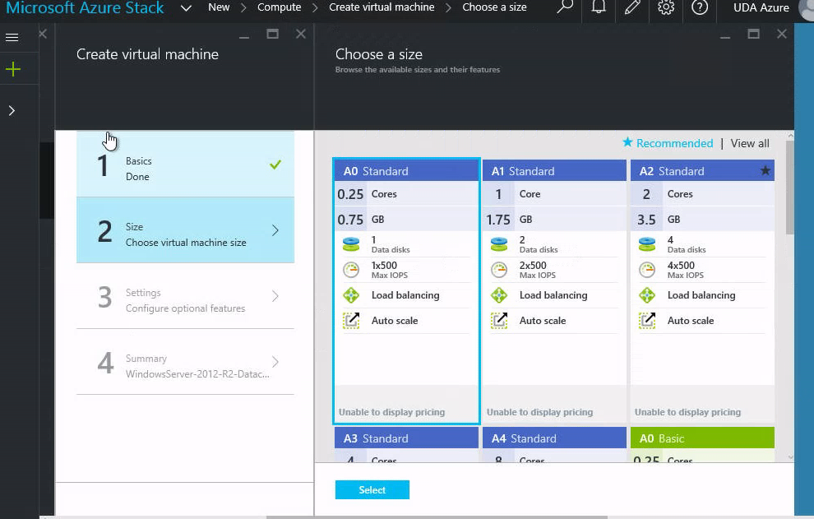Click the horizontal scrollbar at the bottom
Screen dimensions: 814x519
point(437,517)
